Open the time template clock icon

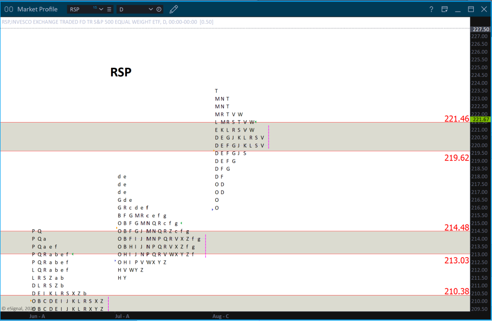click(159, 9)
